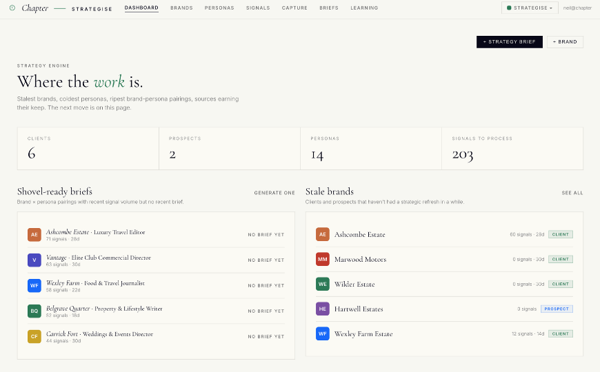
Task: Open Wexley Farm Estate brand name
Action: coord(363,334)
